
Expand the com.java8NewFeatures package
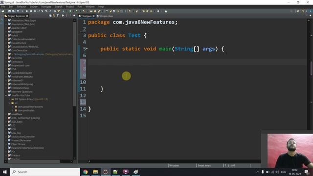(13, 107)
